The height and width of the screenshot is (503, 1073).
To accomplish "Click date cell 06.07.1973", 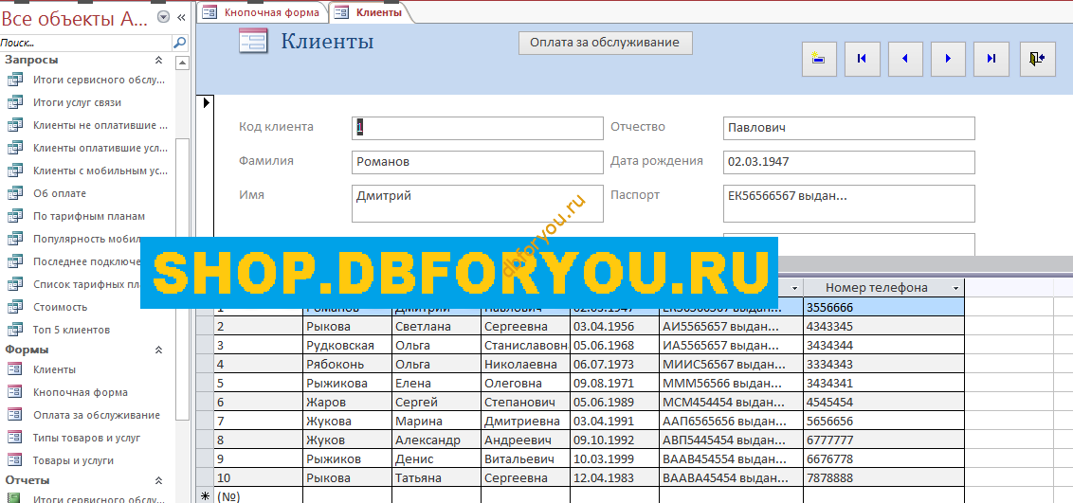I will click(x=614, y=365).
